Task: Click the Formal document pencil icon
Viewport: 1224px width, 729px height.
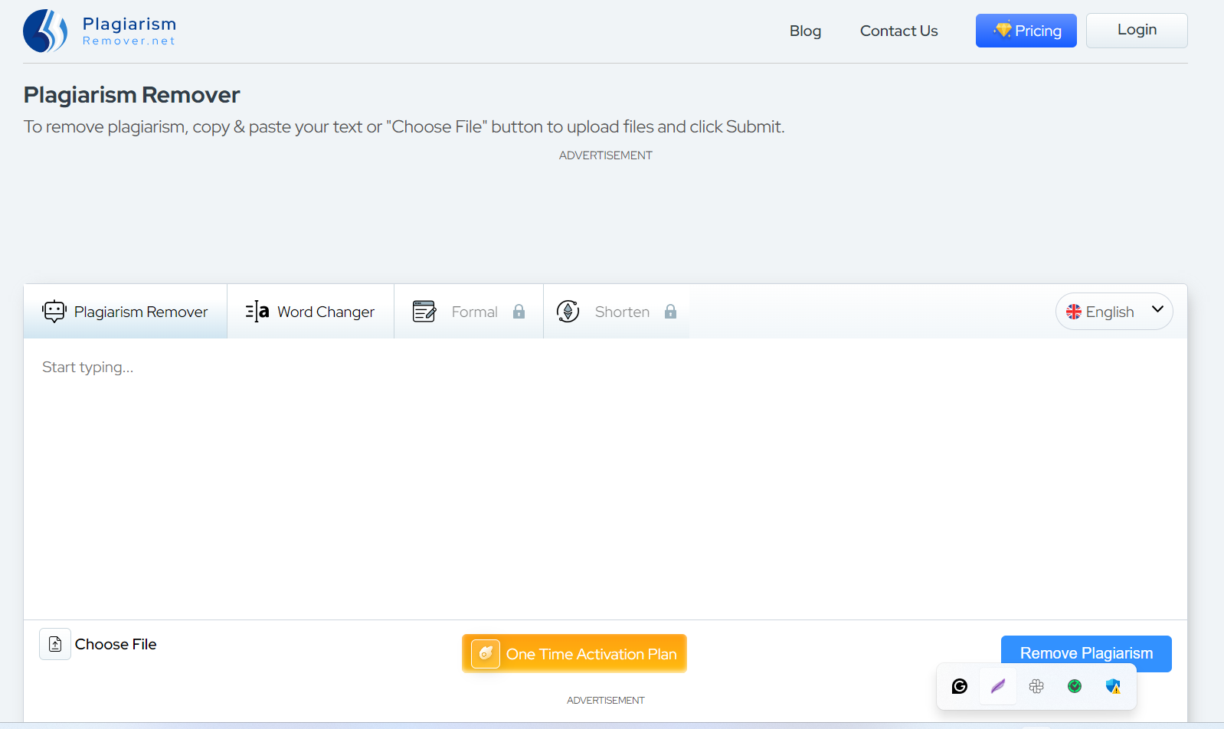Action: tap(424, 311)
